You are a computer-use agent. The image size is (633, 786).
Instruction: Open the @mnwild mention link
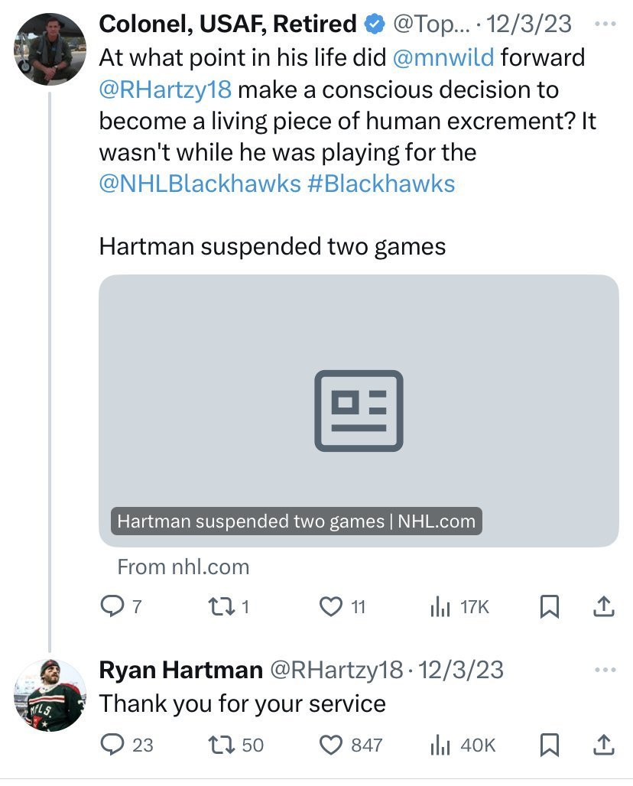pos(446,57)
